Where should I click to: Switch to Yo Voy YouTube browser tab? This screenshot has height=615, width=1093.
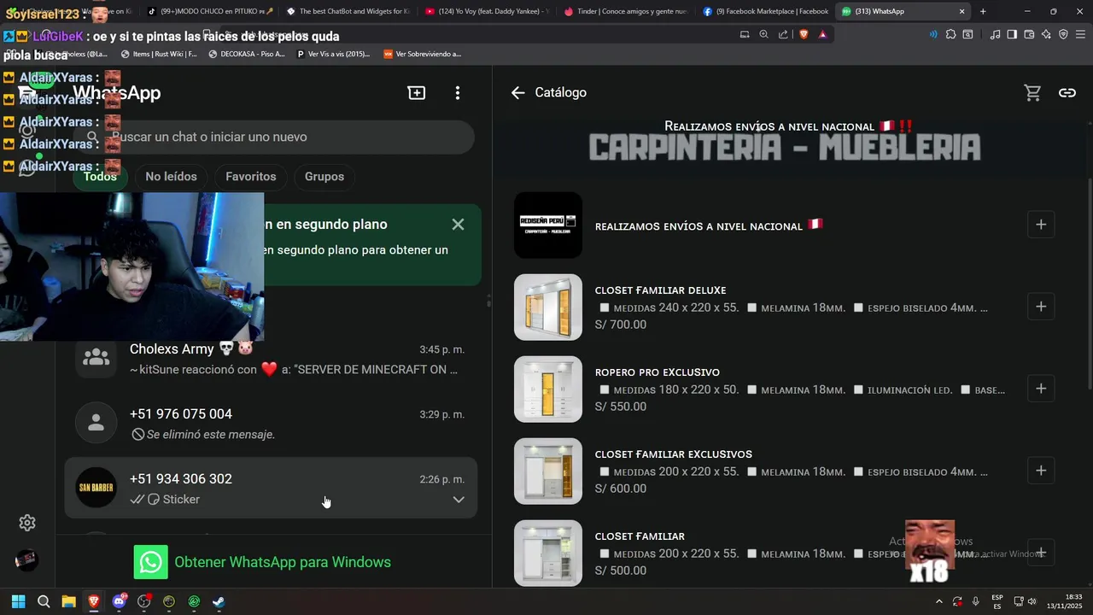click(x=487, y=11)
